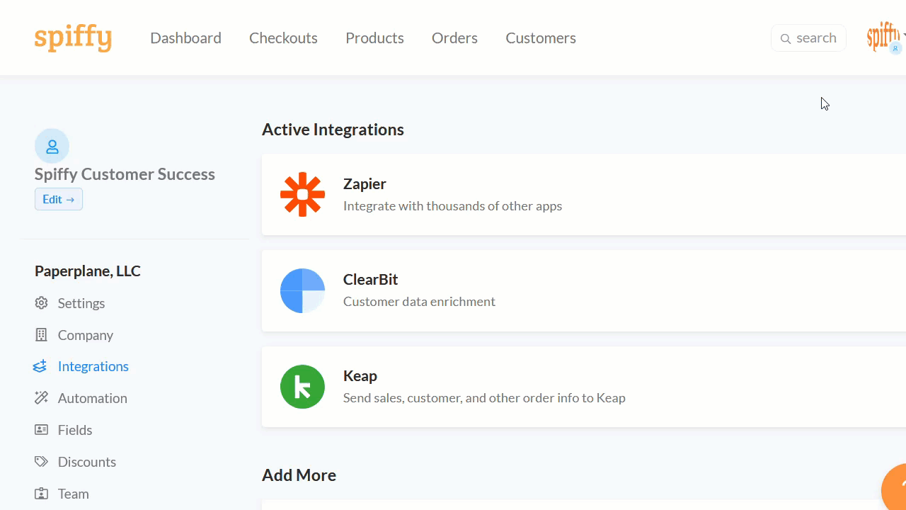
Task: Open the ClearBit integration title
Action: (371, 280)
